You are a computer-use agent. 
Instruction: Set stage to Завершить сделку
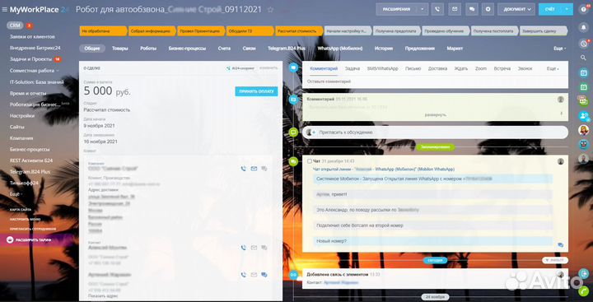[544, 31]
